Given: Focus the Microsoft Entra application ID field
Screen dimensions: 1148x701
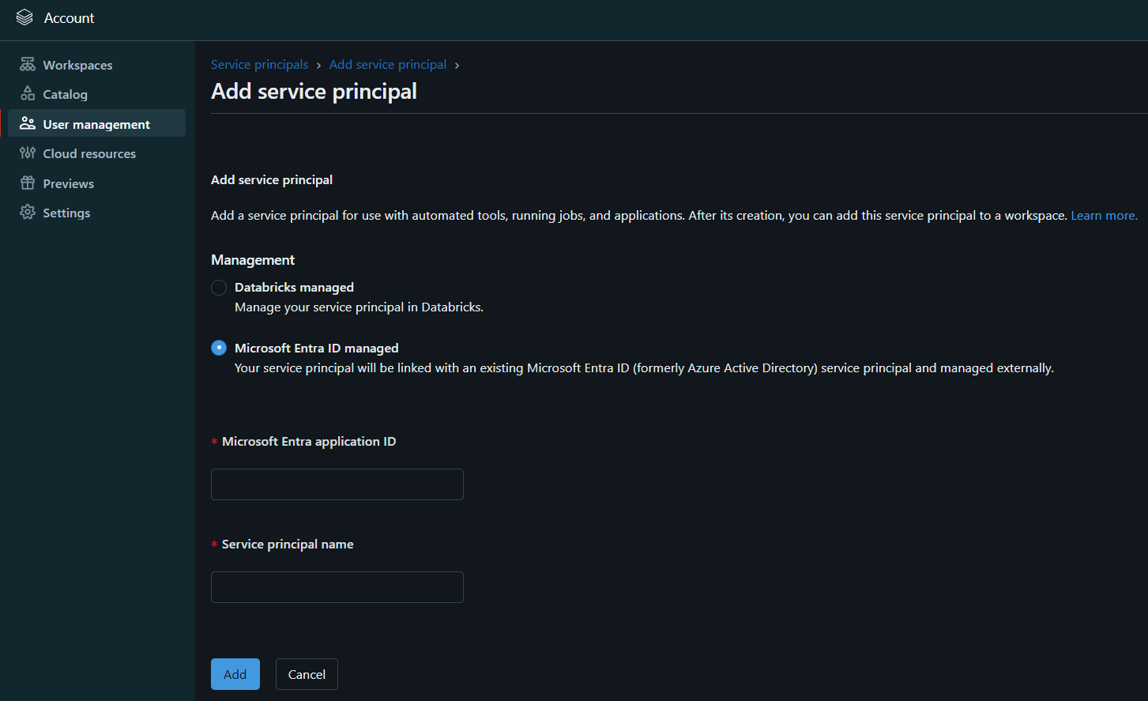Looking at the screenshot, I should point(337,484).
